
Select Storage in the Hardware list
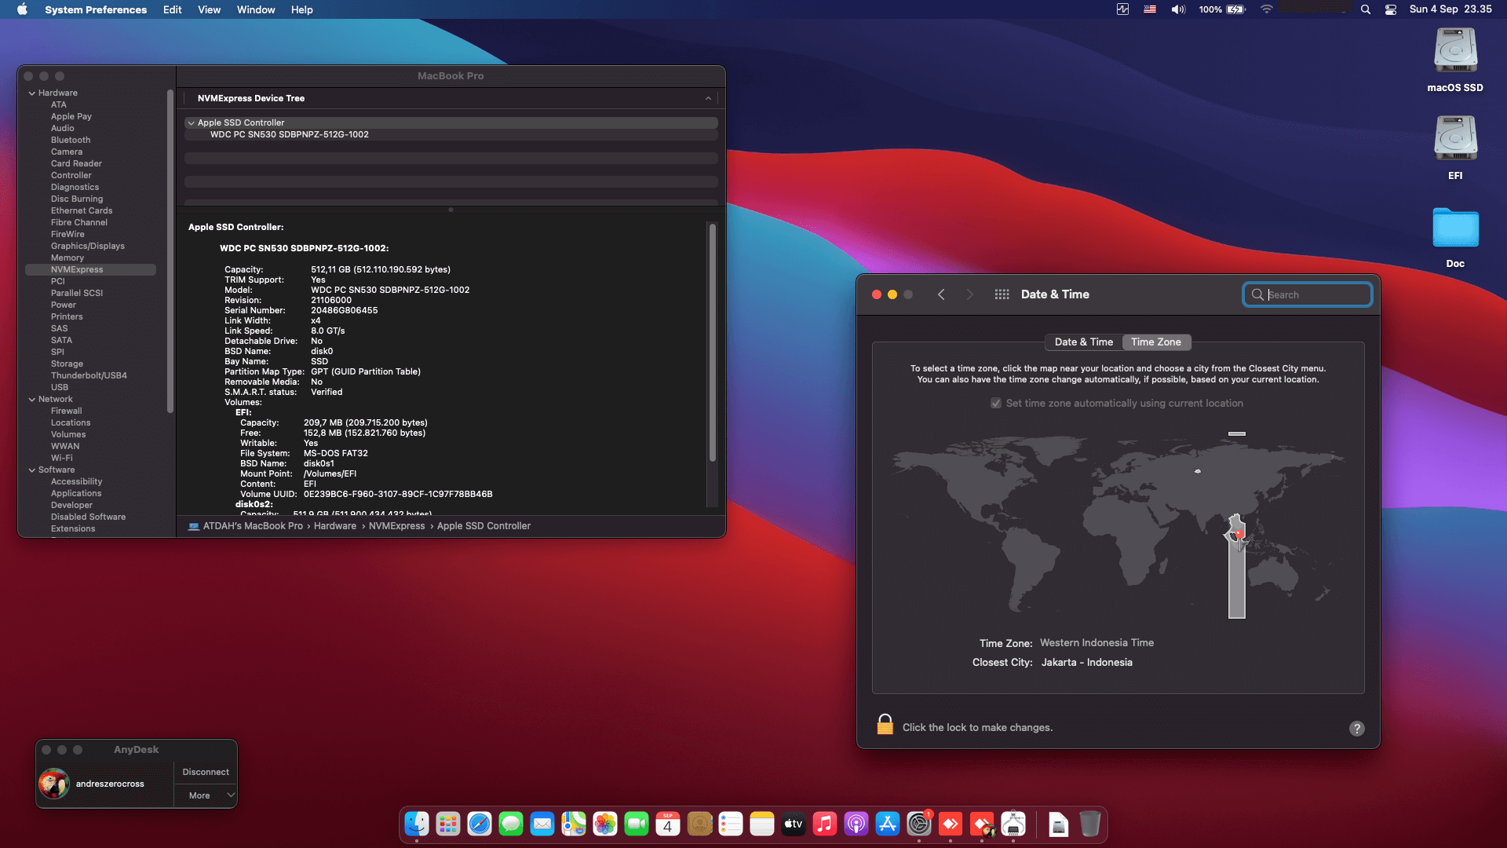point(67,364)
